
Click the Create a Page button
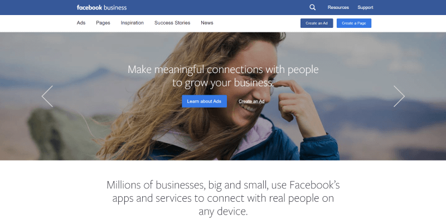click(354, 23)
